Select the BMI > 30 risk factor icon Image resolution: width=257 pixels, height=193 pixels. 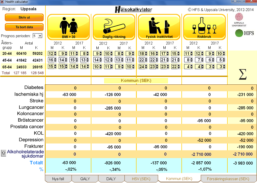pos(69,27)
